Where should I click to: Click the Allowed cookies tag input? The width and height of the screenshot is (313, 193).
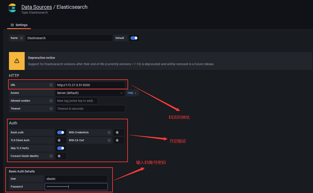(x=77, y=101)
